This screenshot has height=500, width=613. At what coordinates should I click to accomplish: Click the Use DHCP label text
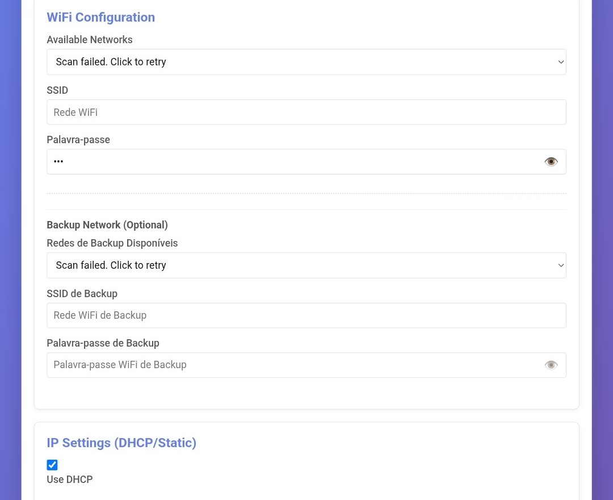coord(69,480)
